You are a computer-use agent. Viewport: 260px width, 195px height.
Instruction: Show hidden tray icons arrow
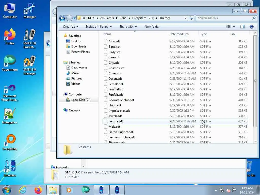click(216, 190)
